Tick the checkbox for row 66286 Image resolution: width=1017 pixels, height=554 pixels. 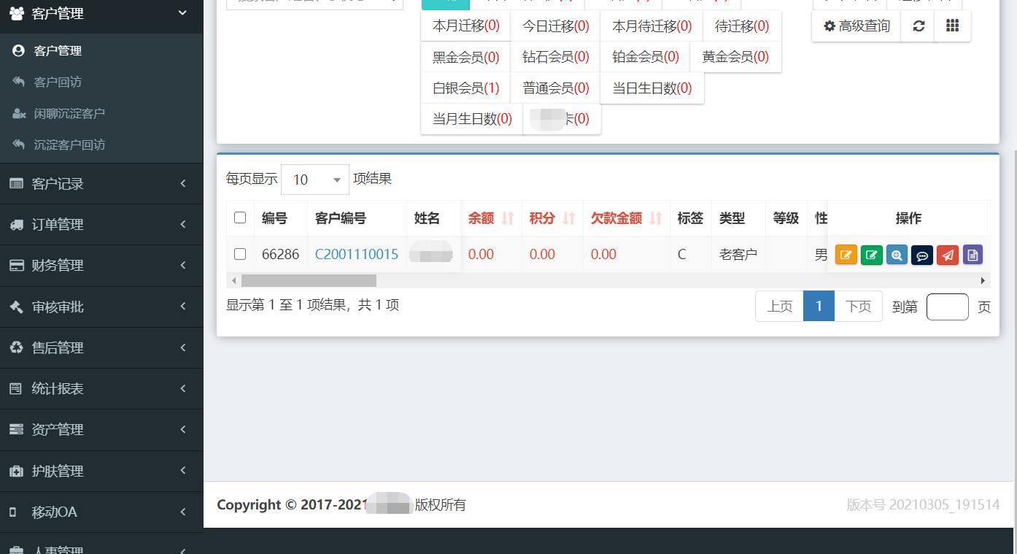(x=240, y=254)
